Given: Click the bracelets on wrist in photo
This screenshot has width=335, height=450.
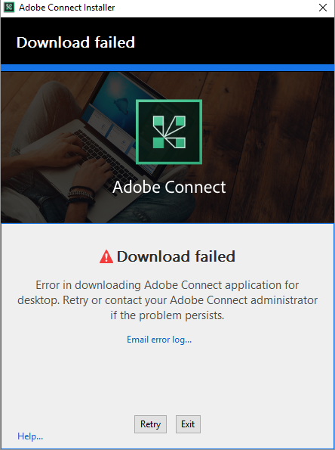Looking at the screenshot, I should tap(81, 194).
